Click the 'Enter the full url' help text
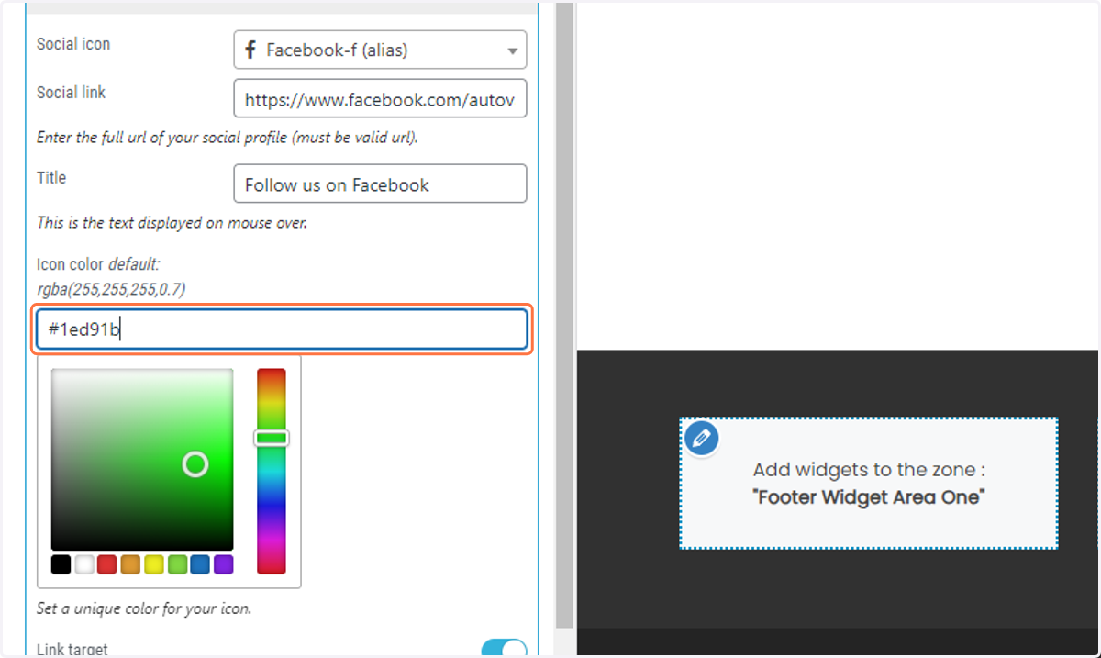 (228, 138)
